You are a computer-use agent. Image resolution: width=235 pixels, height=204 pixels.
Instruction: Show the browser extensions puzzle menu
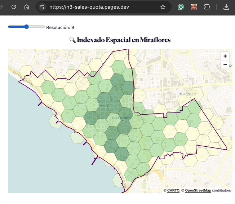(x=207, y=7)
